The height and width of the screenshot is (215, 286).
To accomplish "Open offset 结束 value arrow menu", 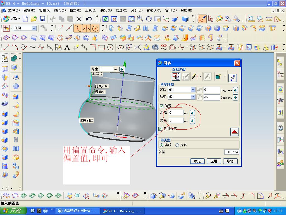I will (192, 121).
